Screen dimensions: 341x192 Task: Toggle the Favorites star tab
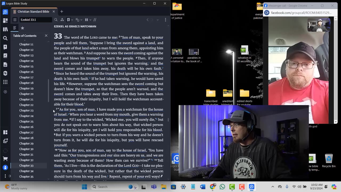(x=22, y=28)
